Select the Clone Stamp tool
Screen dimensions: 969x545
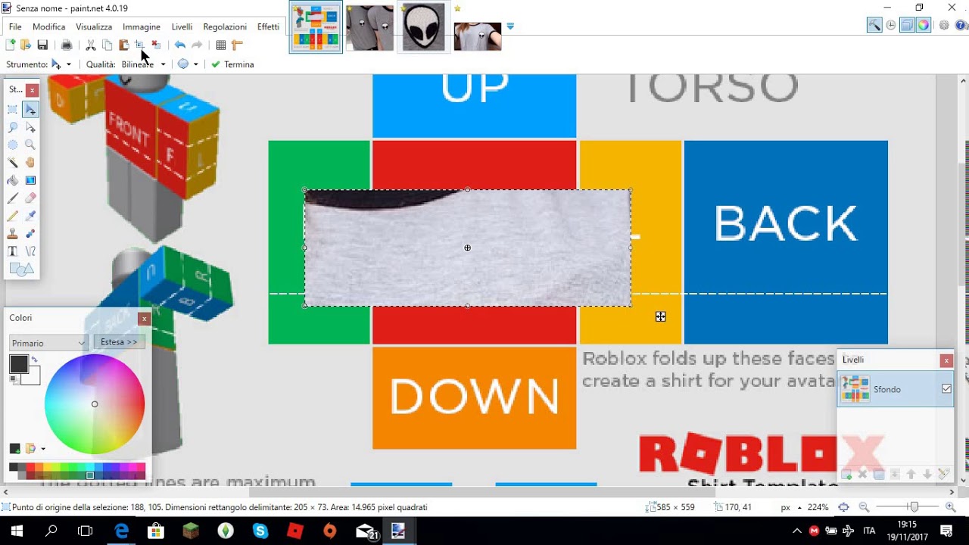tap(13, 234)
